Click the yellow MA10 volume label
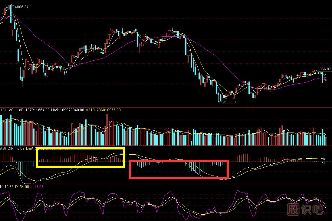 click(103, 110)
